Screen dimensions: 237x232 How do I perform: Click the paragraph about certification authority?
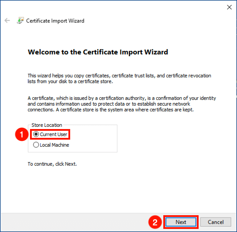point(122,104)
